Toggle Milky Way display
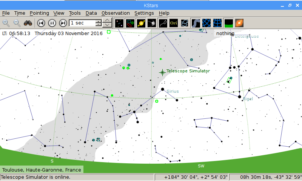302x181 pixels. point(196,23)
